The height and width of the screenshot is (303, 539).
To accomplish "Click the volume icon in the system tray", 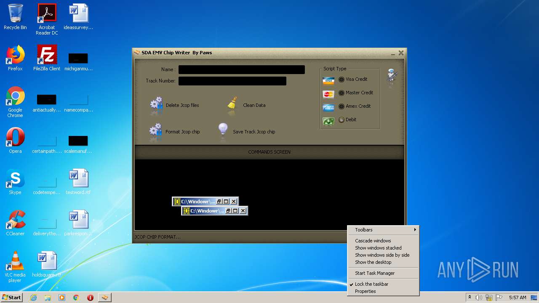I will (479, 298).
